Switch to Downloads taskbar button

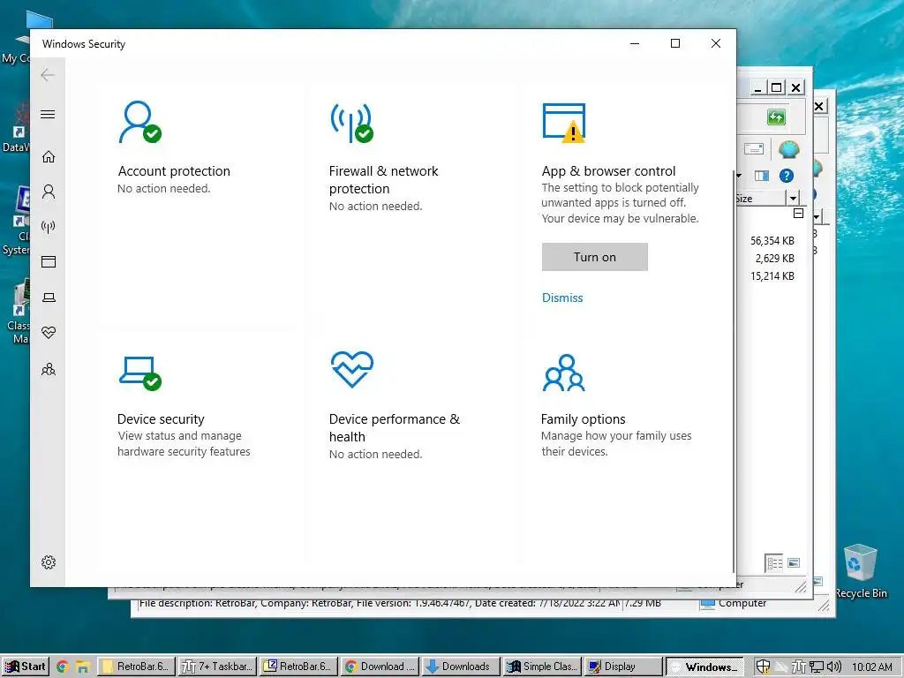[460, 667]
